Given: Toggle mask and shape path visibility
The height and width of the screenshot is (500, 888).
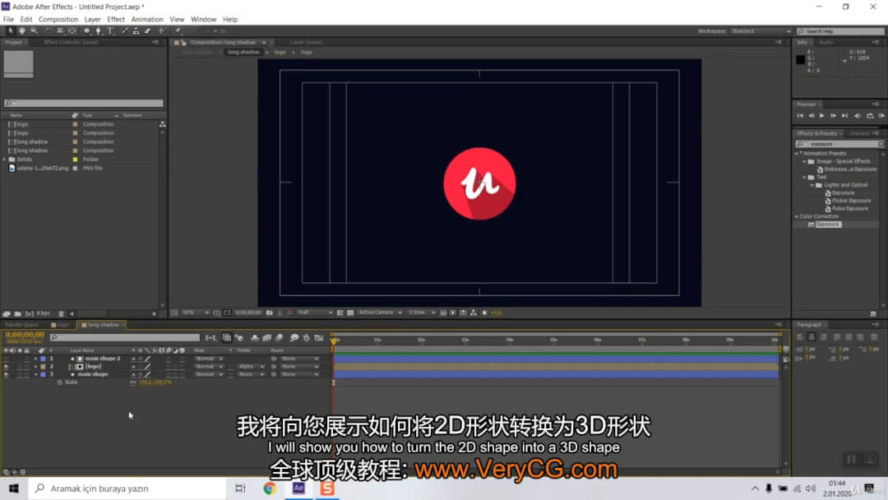Looking at the screenshot, I should 227,312.
